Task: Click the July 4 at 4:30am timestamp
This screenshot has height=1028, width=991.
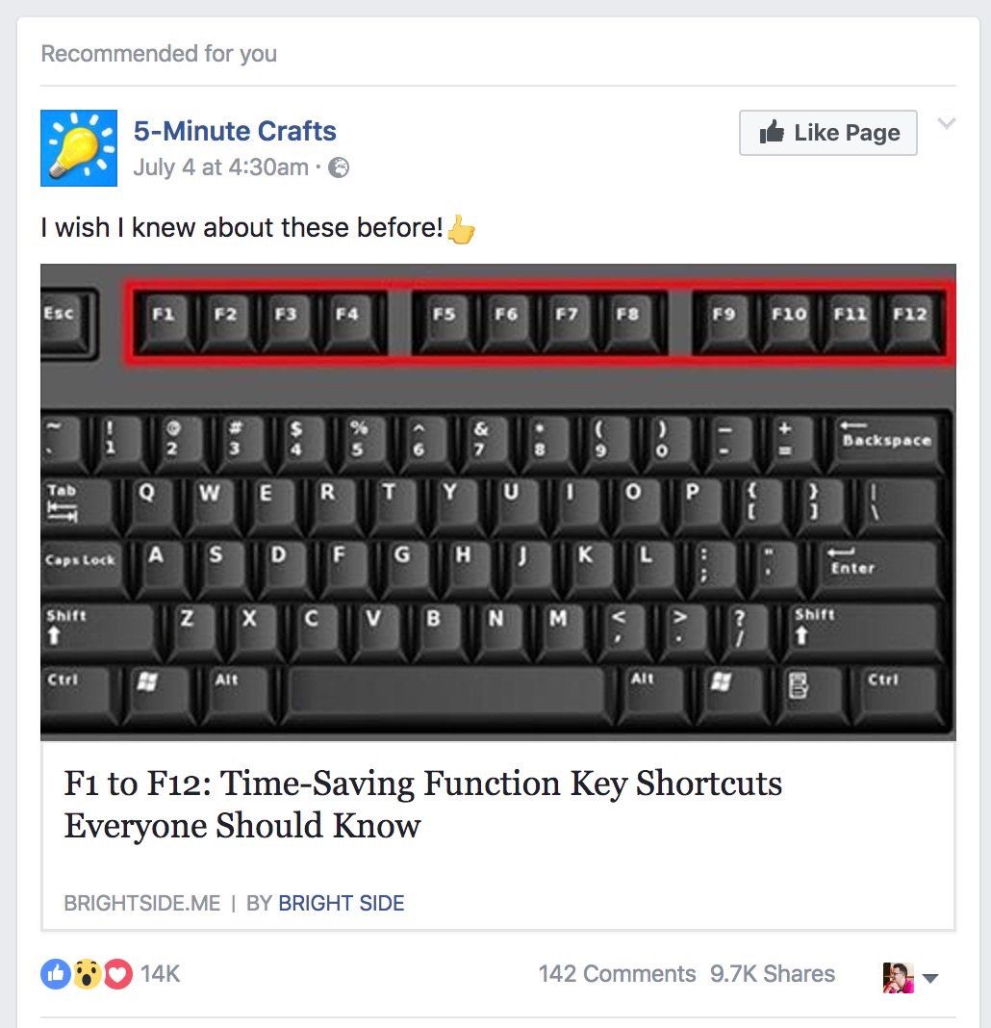Action: tap(220, 167)
